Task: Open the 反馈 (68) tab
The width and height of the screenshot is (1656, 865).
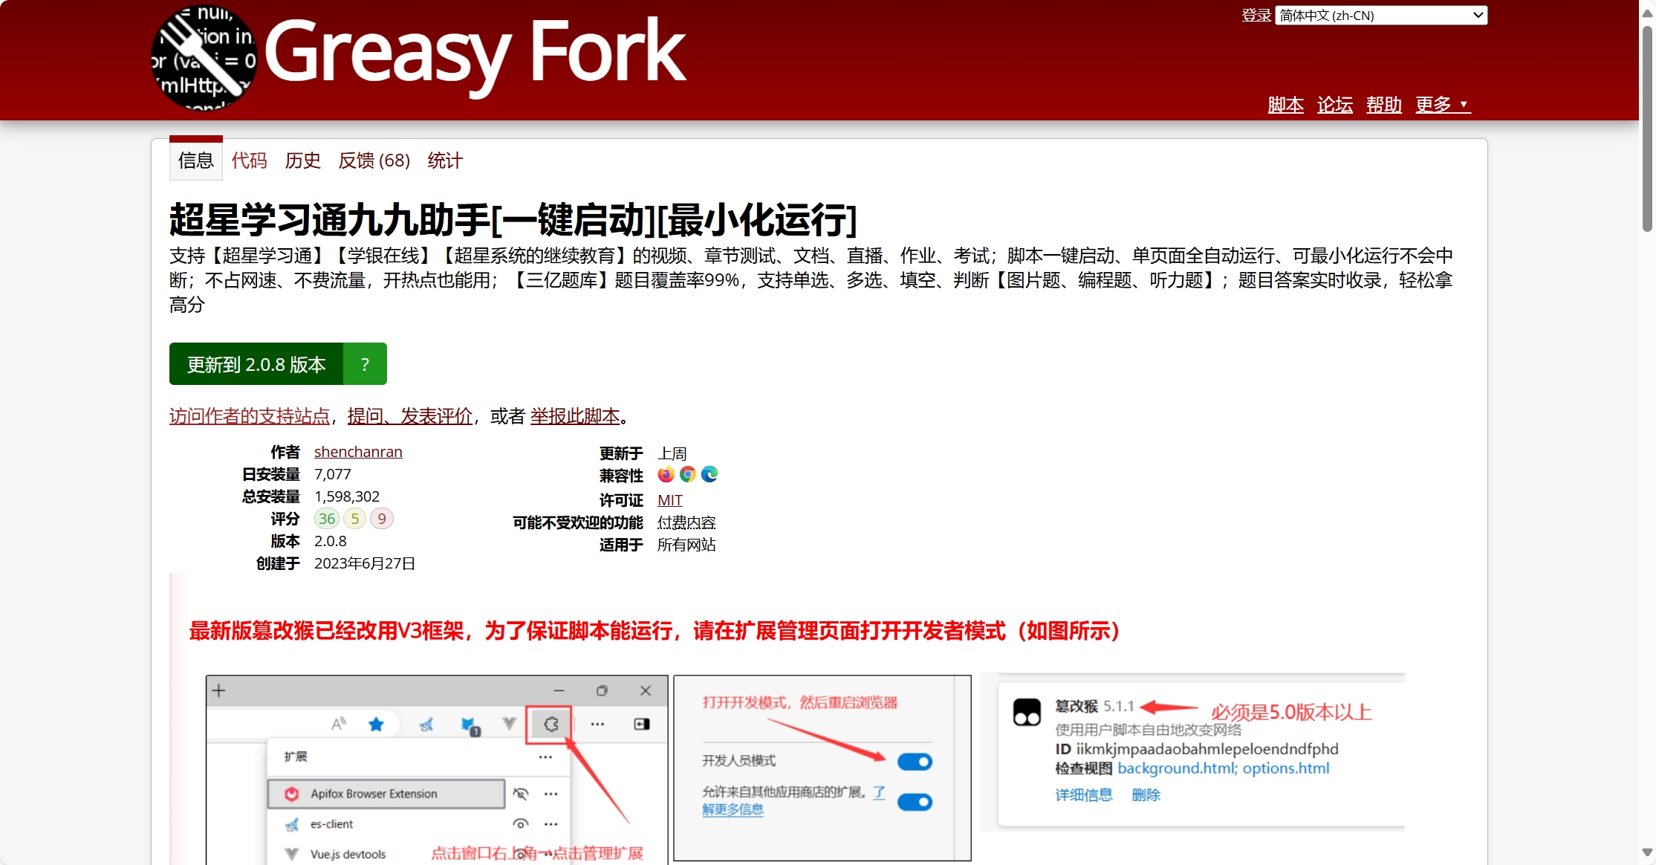Action: 374,161
